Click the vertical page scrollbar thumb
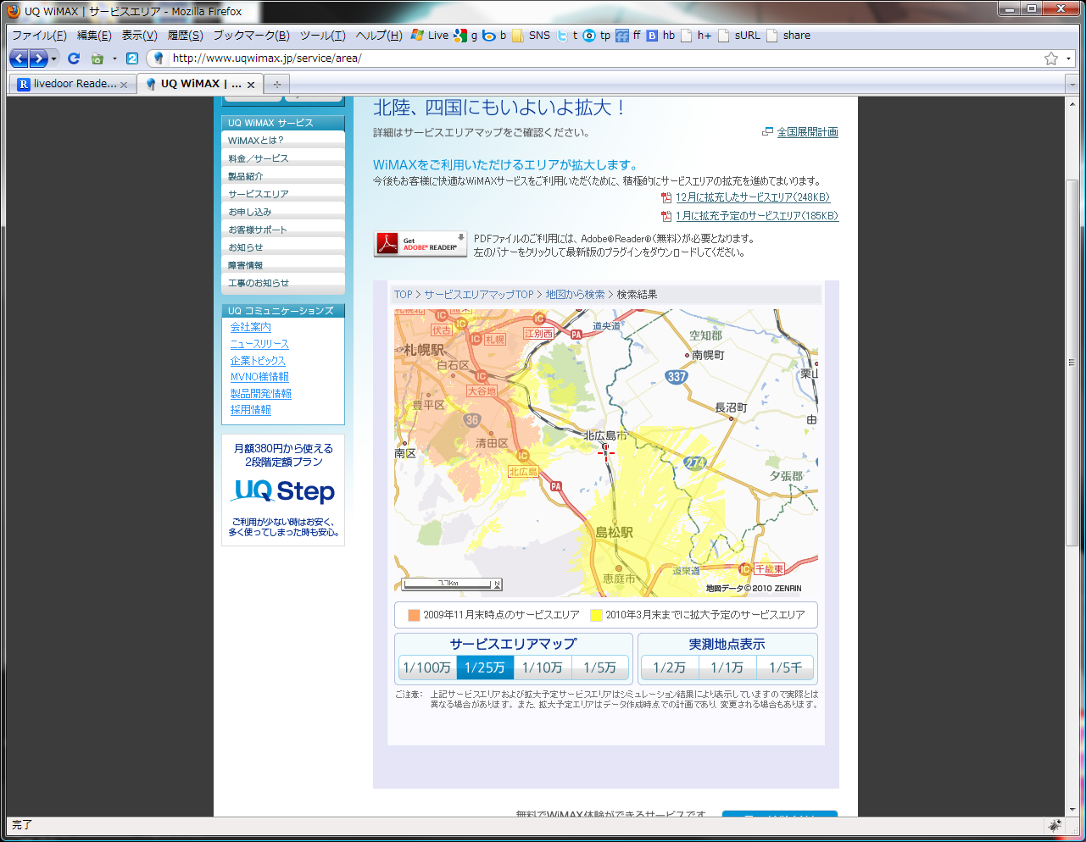The height and width of the screenshot is (842, 1086). pos(1072,362)
